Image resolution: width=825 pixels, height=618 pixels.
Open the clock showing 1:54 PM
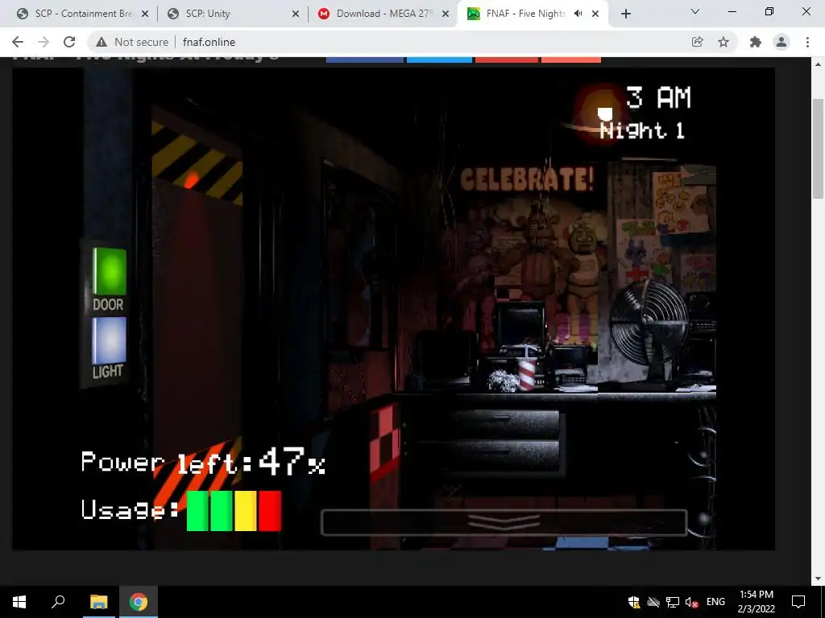[x=756, y=602]
